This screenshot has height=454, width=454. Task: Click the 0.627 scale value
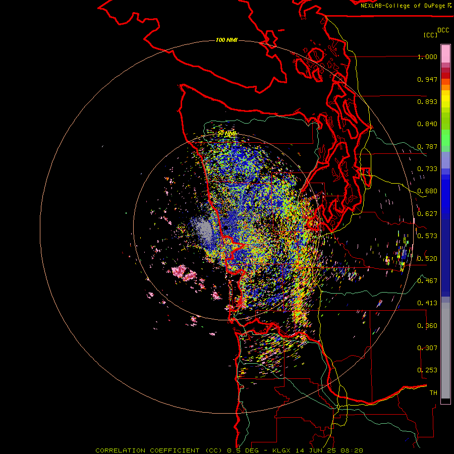pyautogui.click(x=427, y=214)
